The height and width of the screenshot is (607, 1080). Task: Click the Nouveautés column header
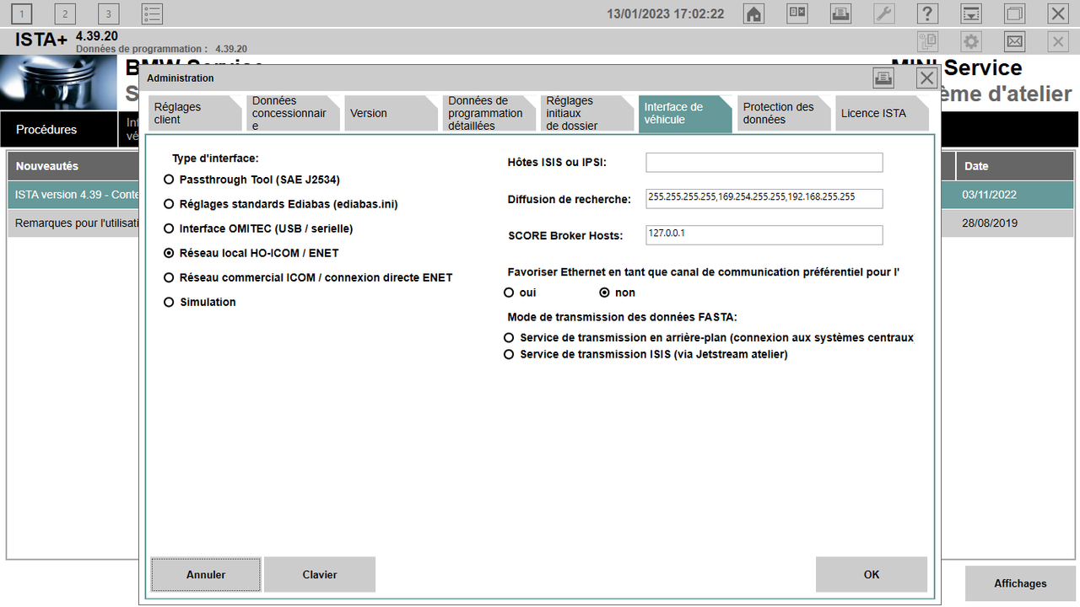[73, 166]
